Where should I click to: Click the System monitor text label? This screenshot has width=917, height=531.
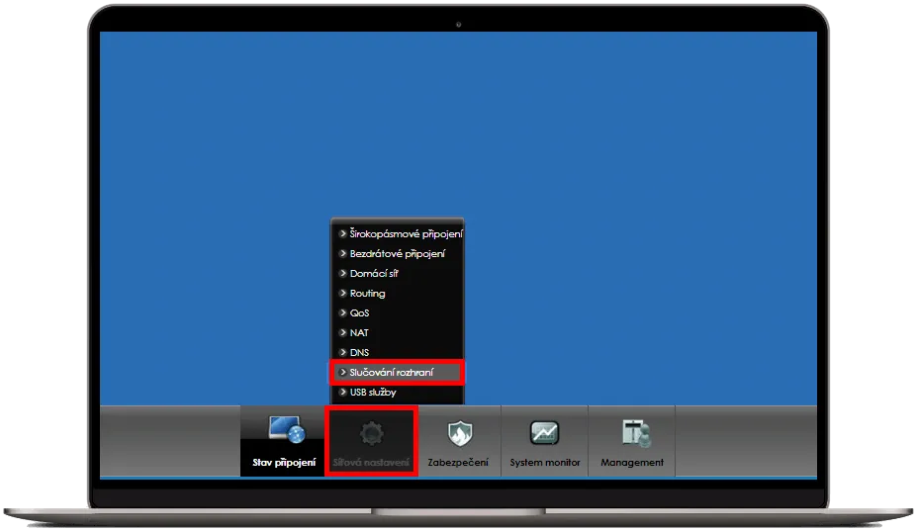tap(545, 463)
